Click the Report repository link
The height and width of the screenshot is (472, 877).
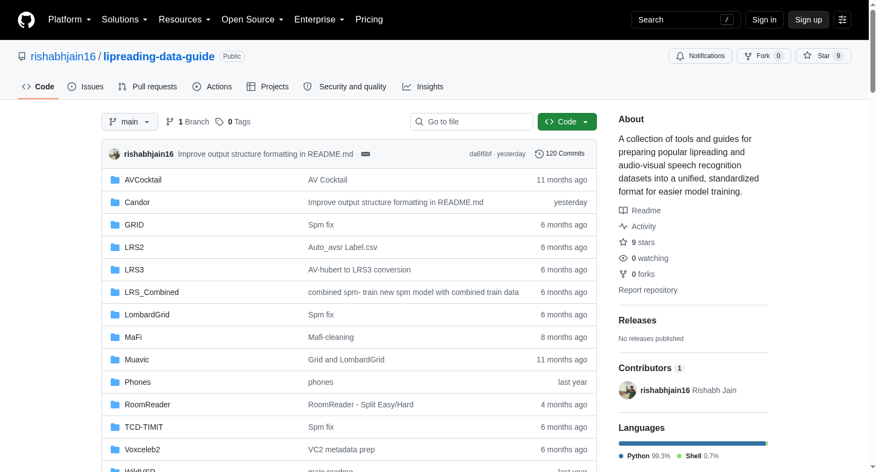[648, 290]
